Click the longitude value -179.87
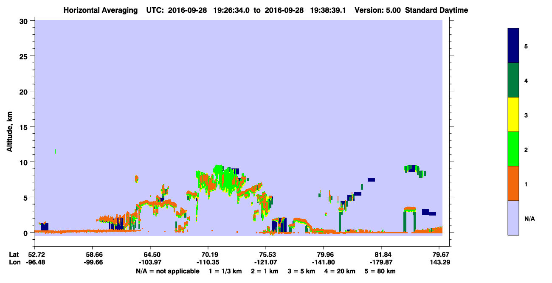 [382, 262]
